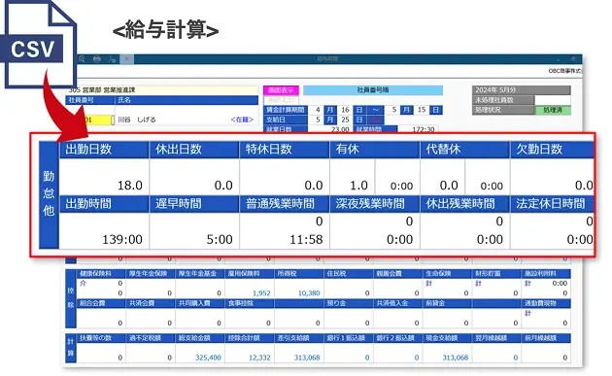Image resolution: width=612 pixels, height=376 pixels.
Task: Click the <在籍> status link beside employee name
Action: 242,120
